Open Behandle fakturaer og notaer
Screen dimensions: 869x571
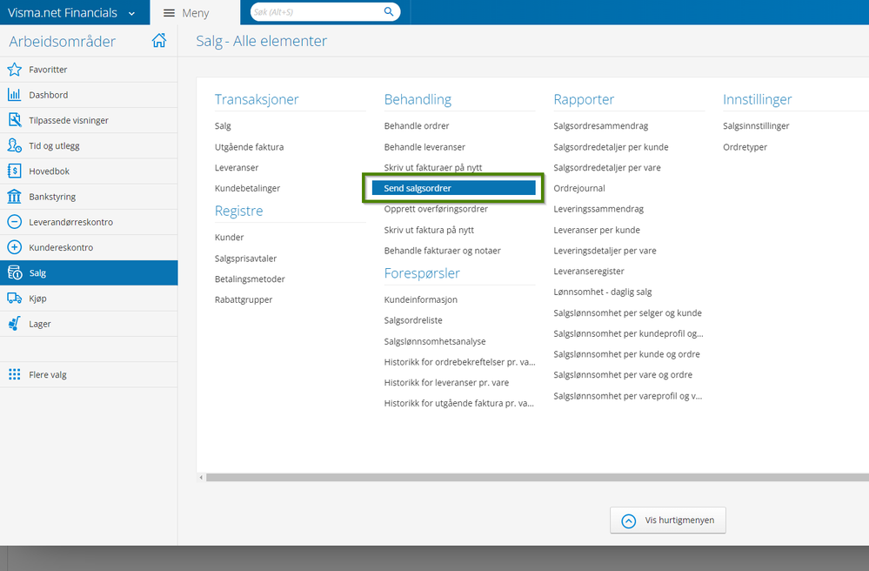pyautogui.click(x=442, y=251)
